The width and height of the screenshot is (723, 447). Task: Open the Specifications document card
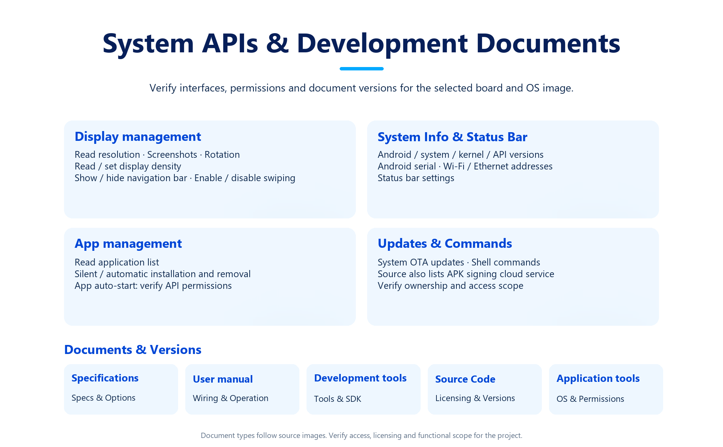[x=121, y=389]
